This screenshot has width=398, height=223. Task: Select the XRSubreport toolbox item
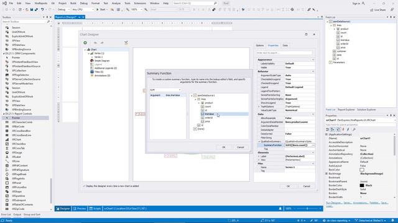[19, 200]
